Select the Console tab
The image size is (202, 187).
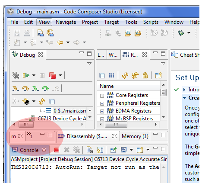pyautogui.click(x=29, y=150)
